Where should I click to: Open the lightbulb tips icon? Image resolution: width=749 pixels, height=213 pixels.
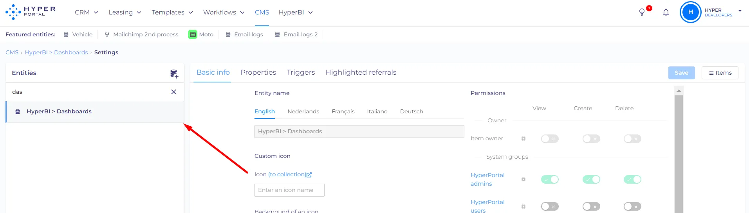point(642,12)
